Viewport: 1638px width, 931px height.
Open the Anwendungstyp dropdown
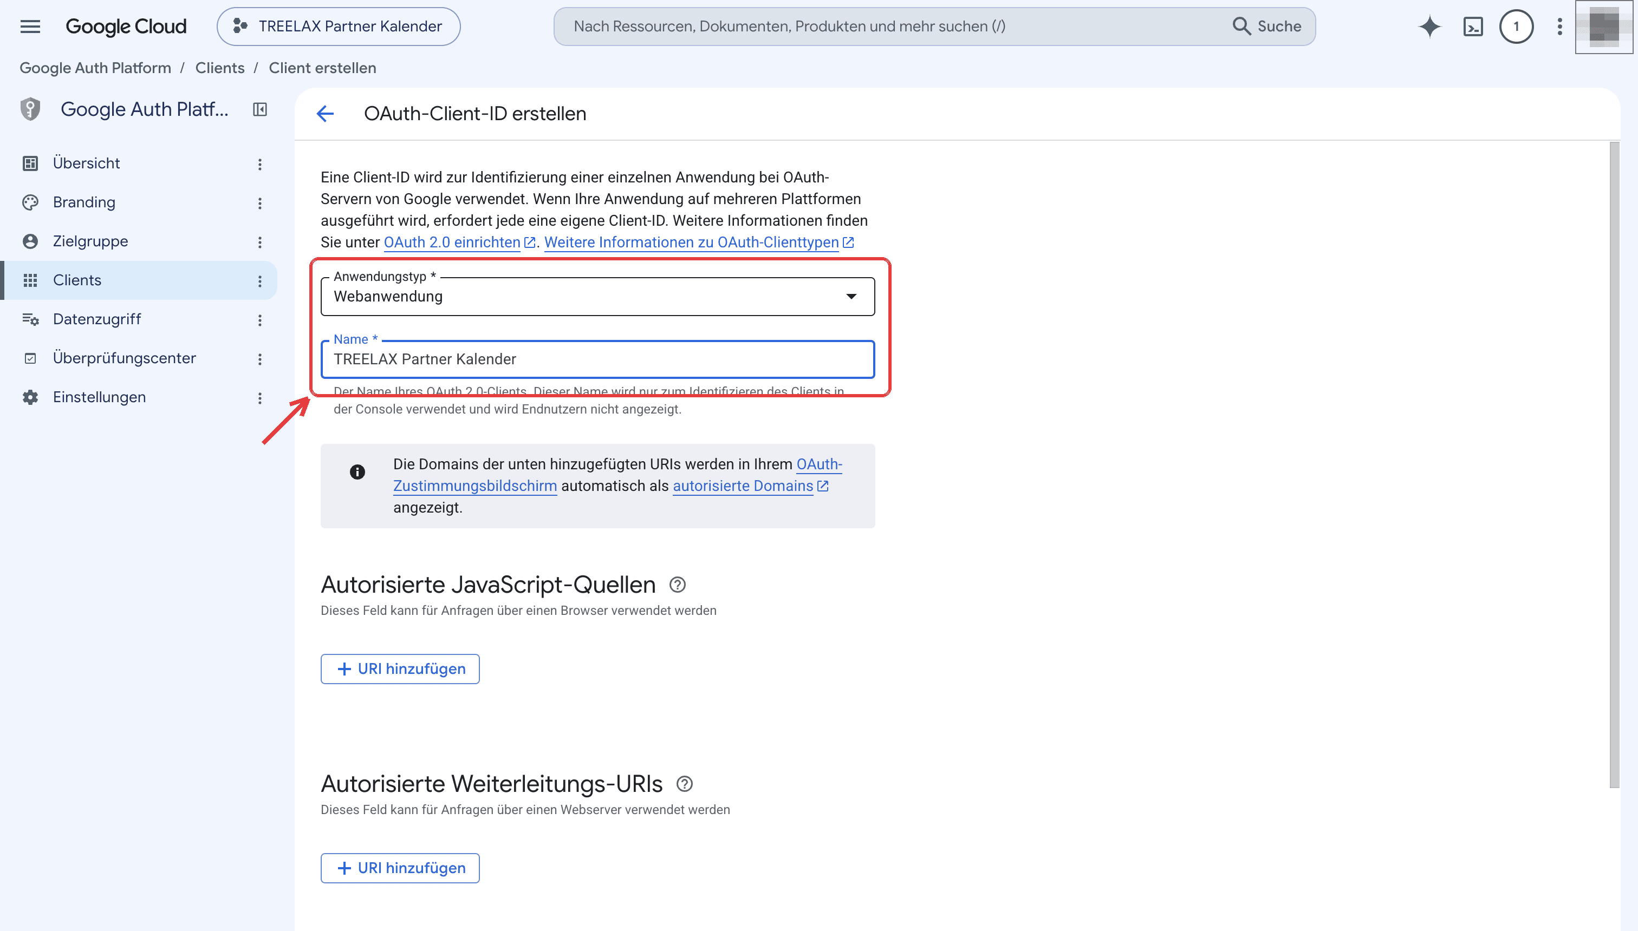(597, 297)
